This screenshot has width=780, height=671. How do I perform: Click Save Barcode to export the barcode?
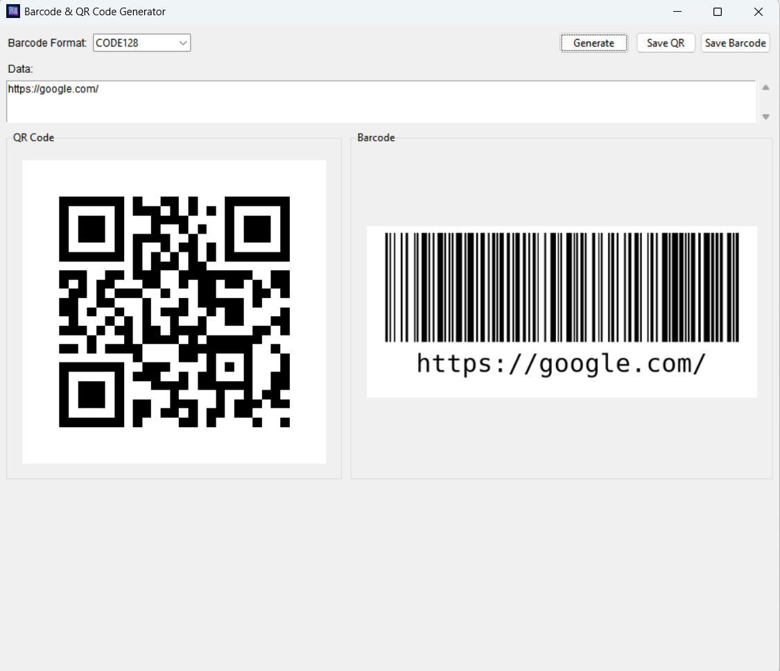pyautogui.click(x=735, y=42)
